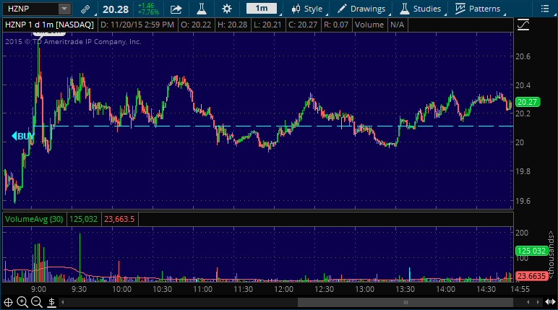The image size is (558, 310).
Task: Click the list menu icon in toolbar
Action: point(544,9)
